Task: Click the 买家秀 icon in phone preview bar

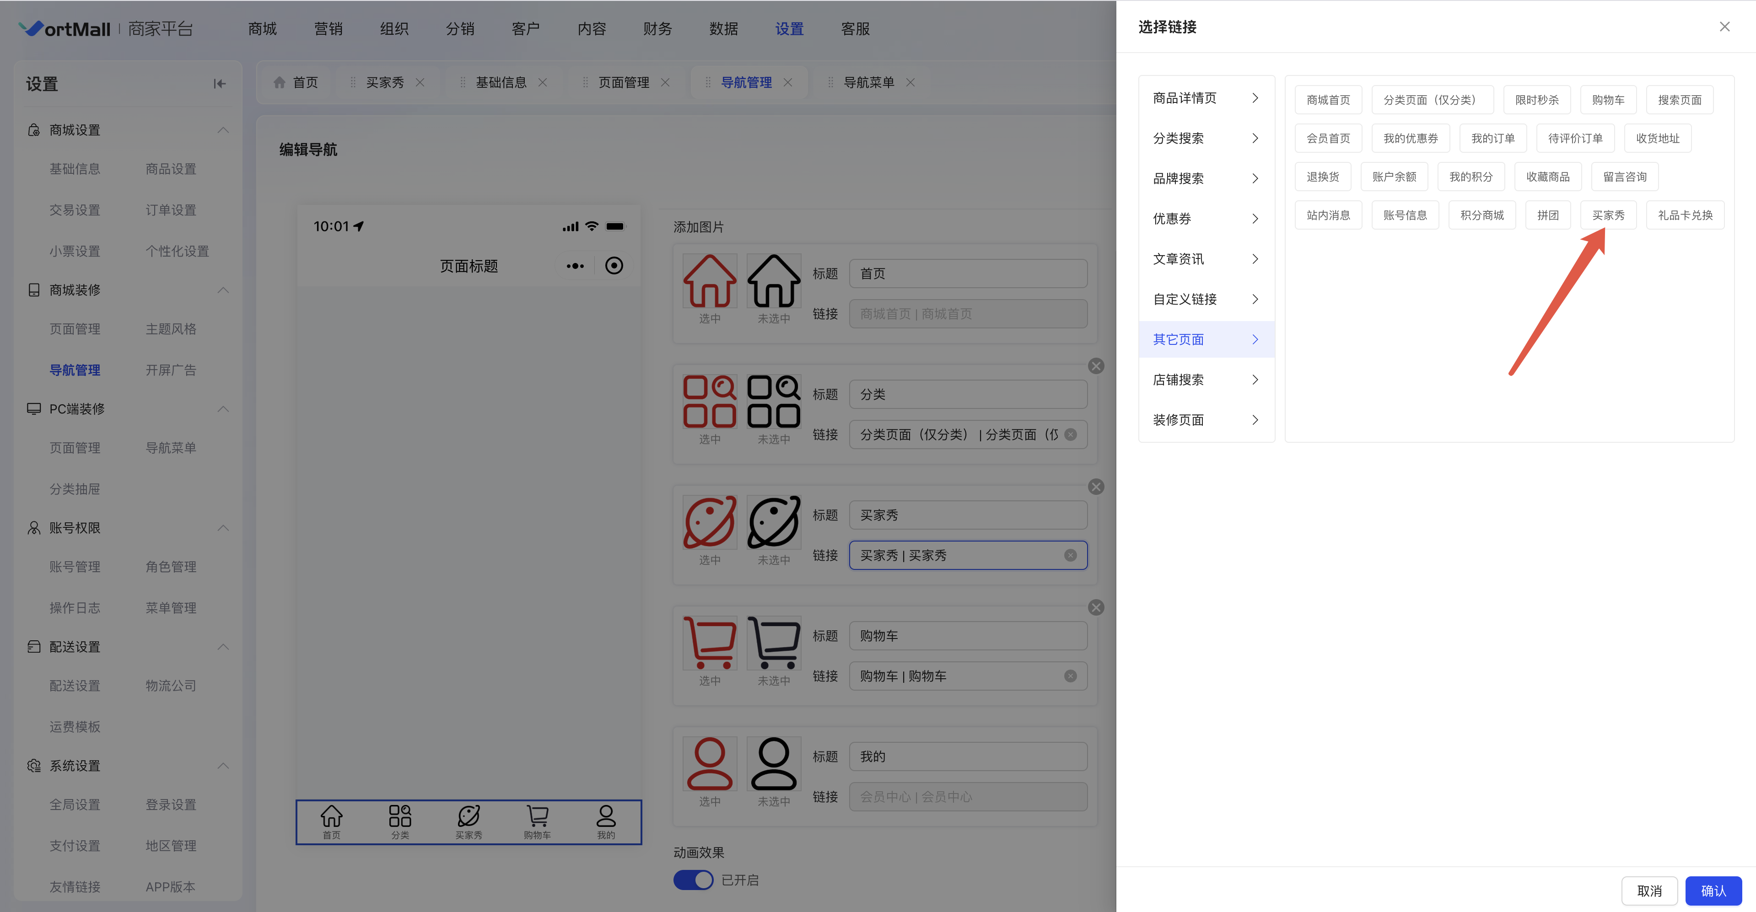Action: coord(469,821)
